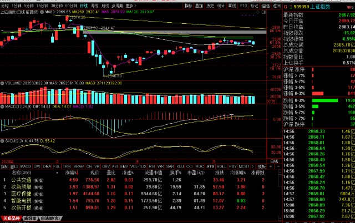Switch to 月线 monthly period
Screen dimensions: 355x223
point(105,6)
